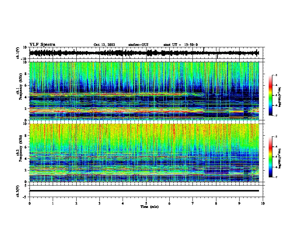Click the "9" tick on time axis
Viewport: 296px width, 228px height.
tap(239, 203)
